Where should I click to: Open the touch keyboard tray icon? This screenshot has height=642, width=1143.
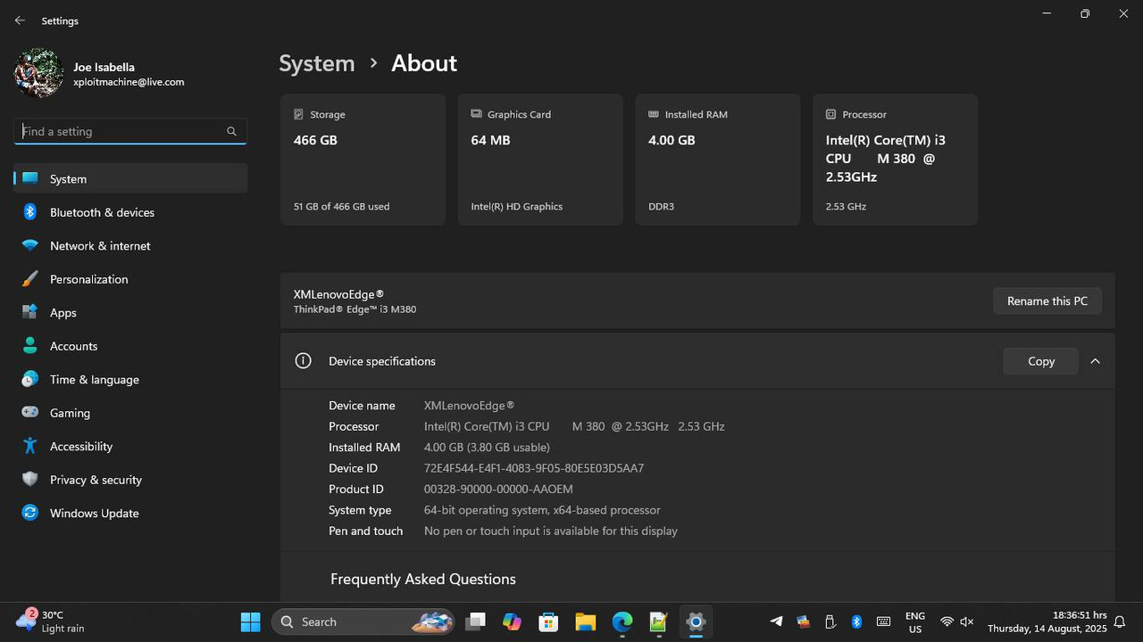pos(883,621)
